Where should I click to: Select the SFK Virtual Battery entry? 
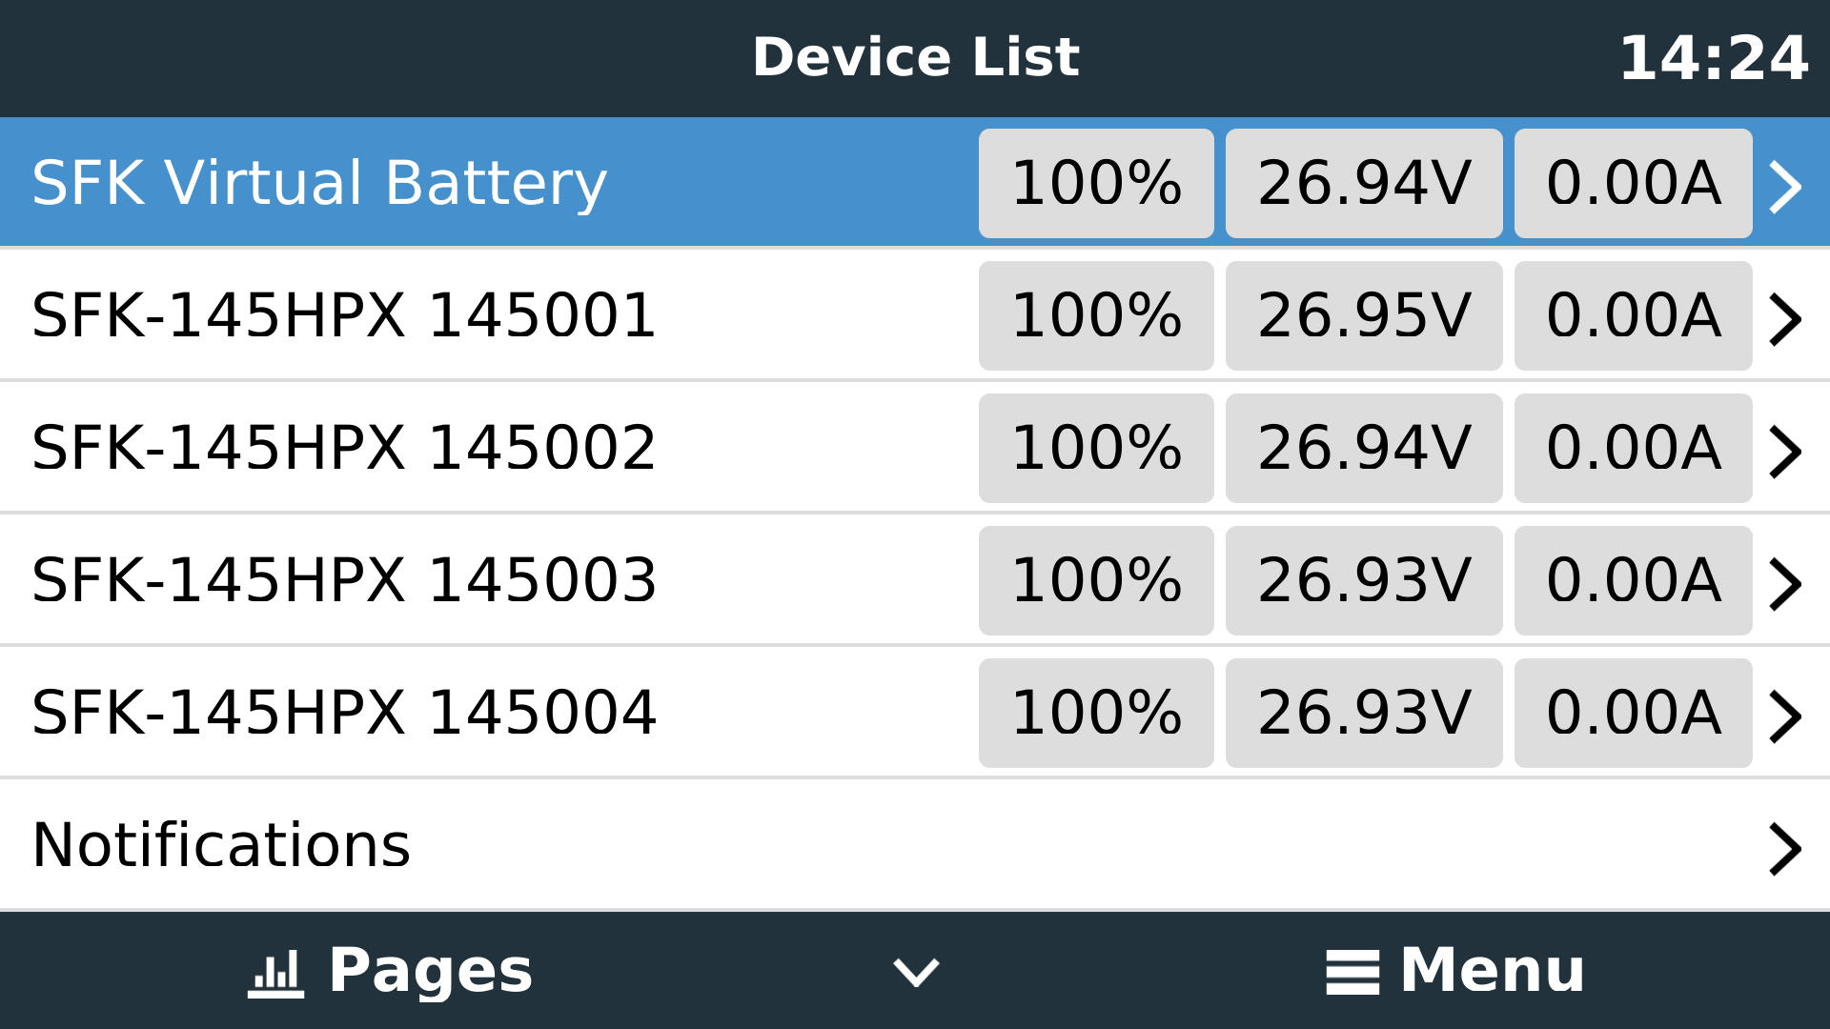915,183
